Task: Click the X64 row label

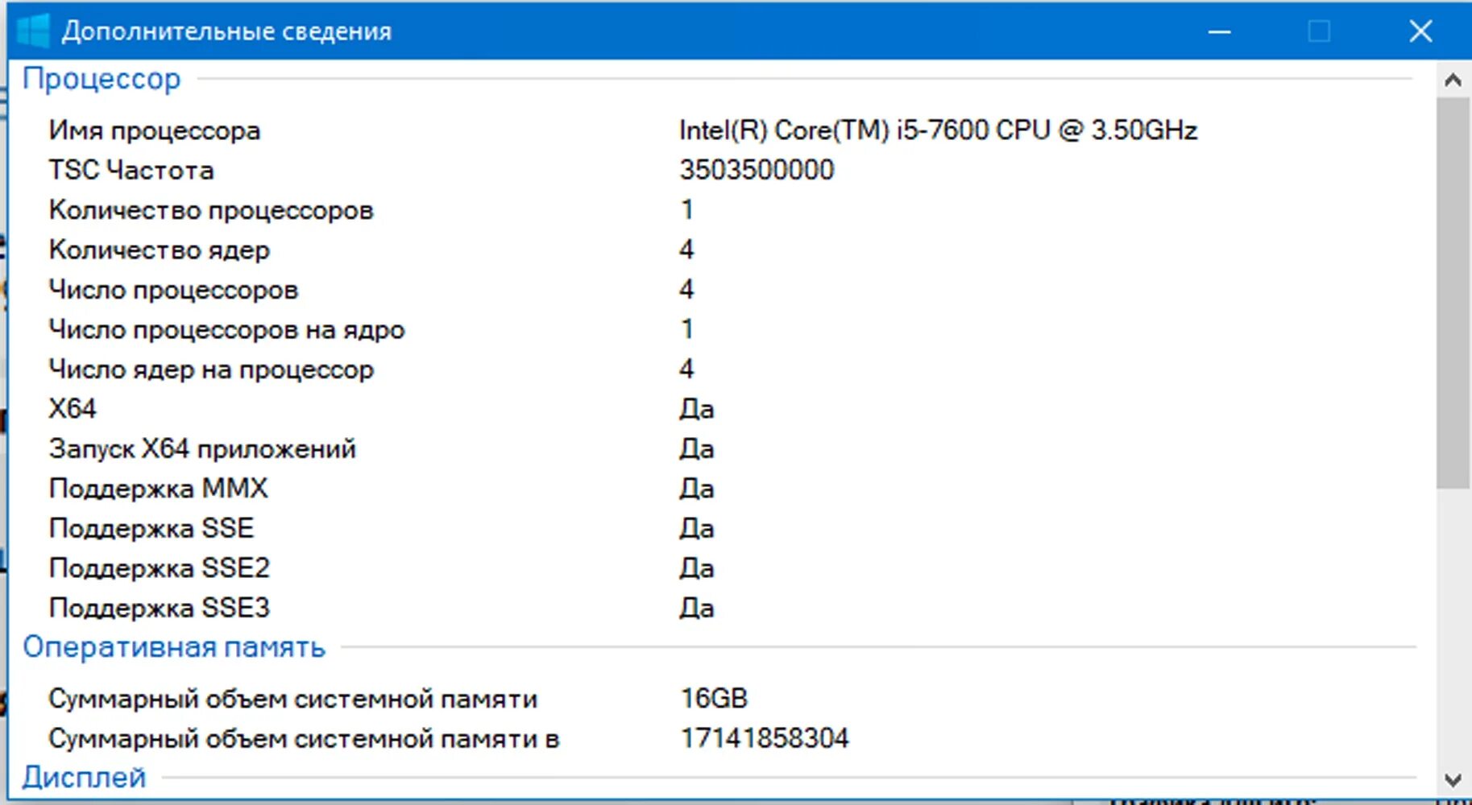Action: (73, 409)
